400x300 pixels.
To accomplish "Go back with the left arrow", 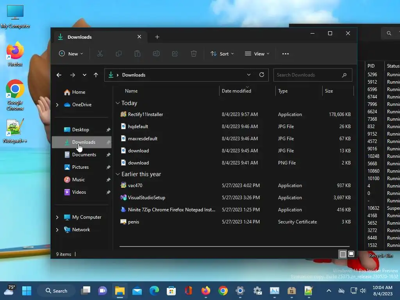I will pyautogui.click(x=59, y=75).
